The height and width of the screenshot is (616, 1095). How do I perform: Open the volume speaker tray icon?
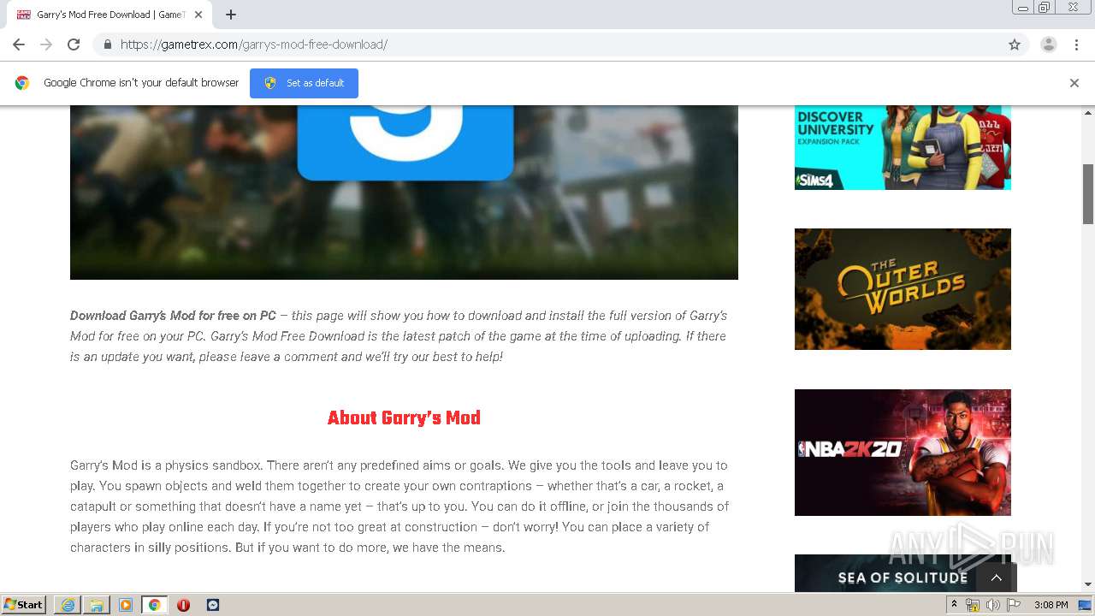coord(993,605)
